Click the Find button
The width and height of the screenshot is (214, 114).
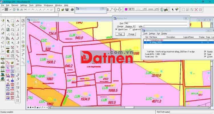[x=120, y=34]
